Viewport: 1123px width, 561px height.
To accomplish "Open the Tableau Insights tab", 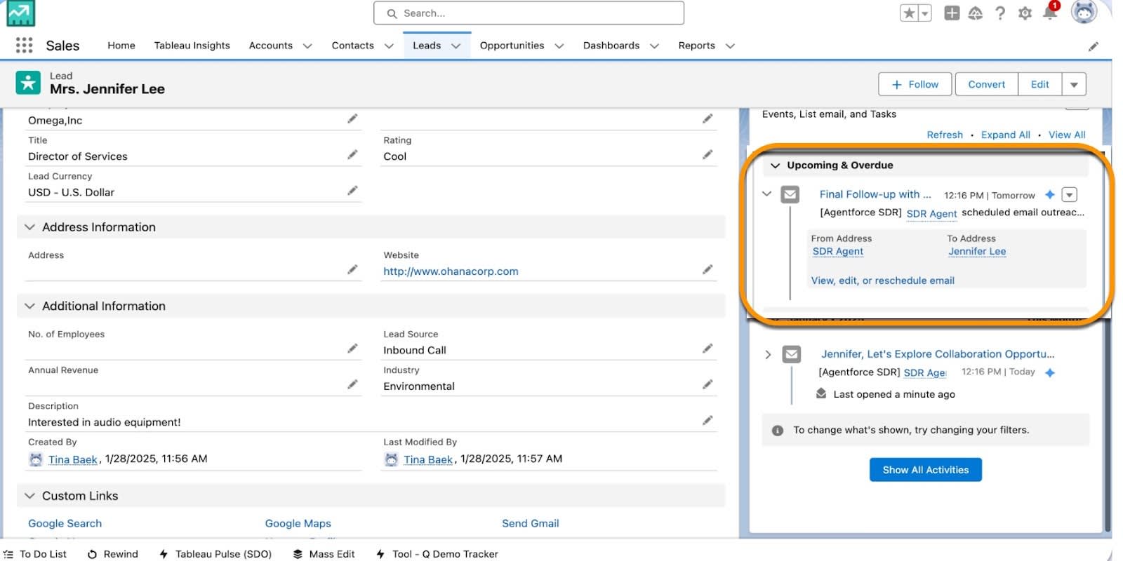I will point(192,46).
